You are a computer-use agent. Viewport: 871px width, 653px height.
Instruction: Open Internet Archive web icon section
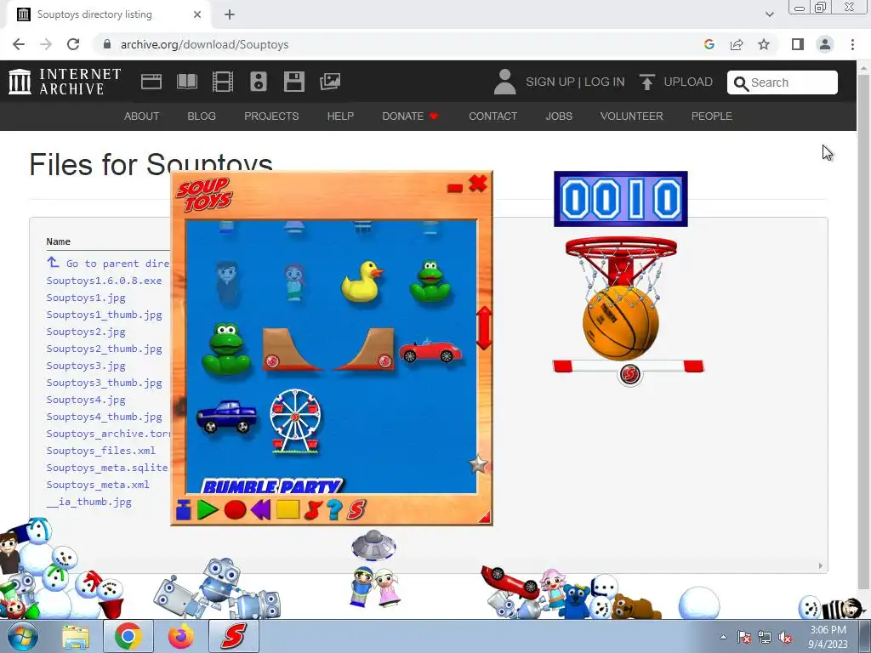151,82
